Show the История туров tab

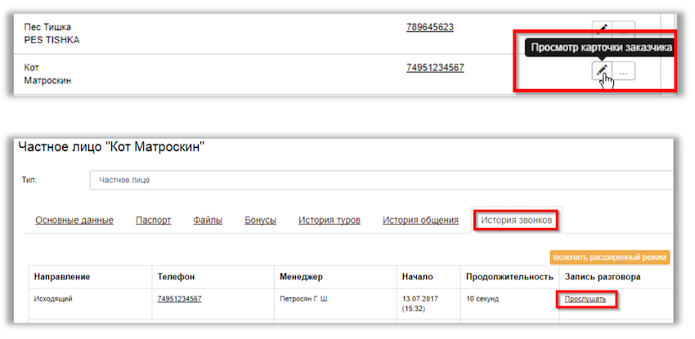coord(329,221)
